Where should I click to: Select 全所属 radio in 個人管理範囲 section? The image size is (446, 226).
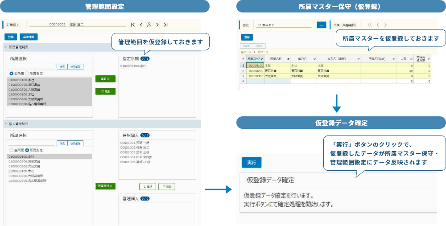tap(12, 150)
